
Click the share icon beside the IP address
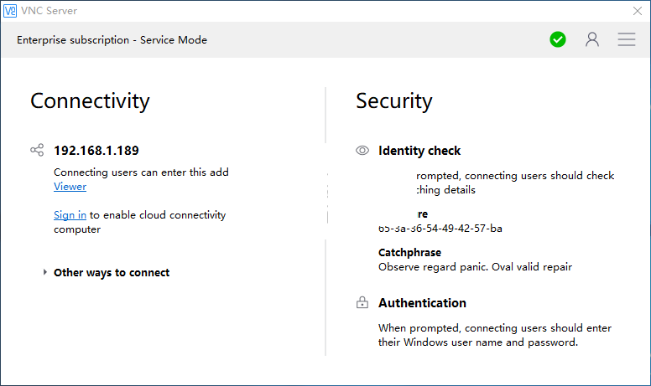click(x=37, y=150)
